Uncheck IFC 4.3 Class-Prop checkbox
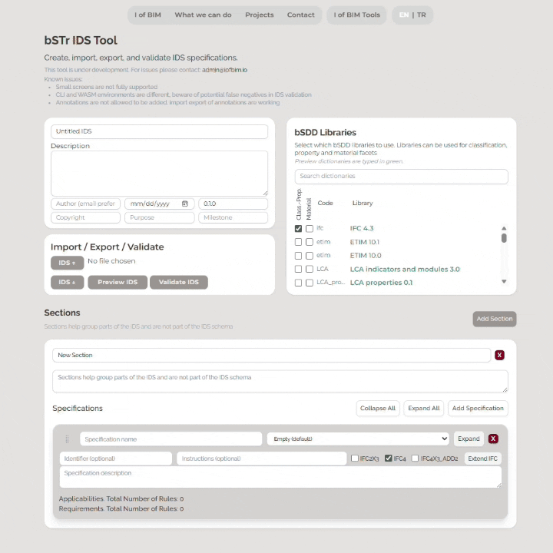Viewport: 553px width, 553px height. (x=298, y=228)
